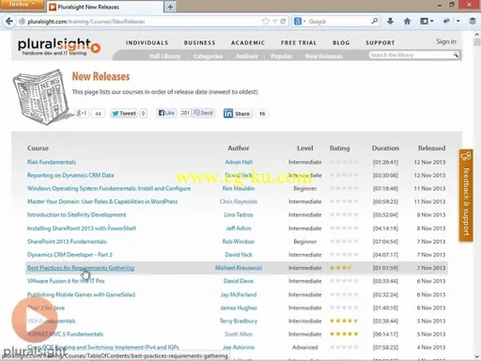The height and width of the screenshot is (361, 481).
Task: Open author Scott Allen's page
Action: pos(239,334)
